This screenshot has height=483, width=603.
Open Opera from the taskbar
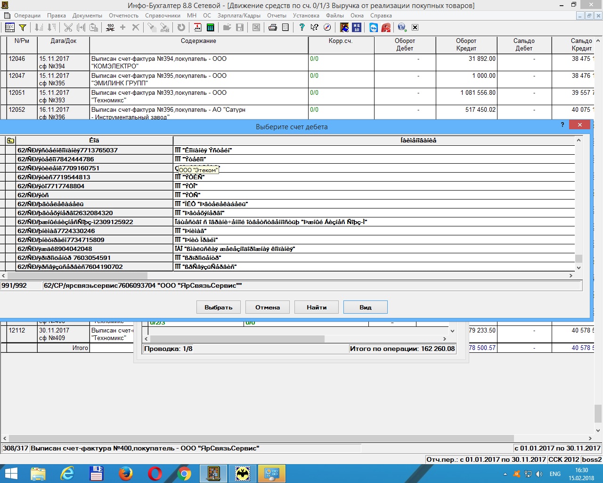pos(155,474)
